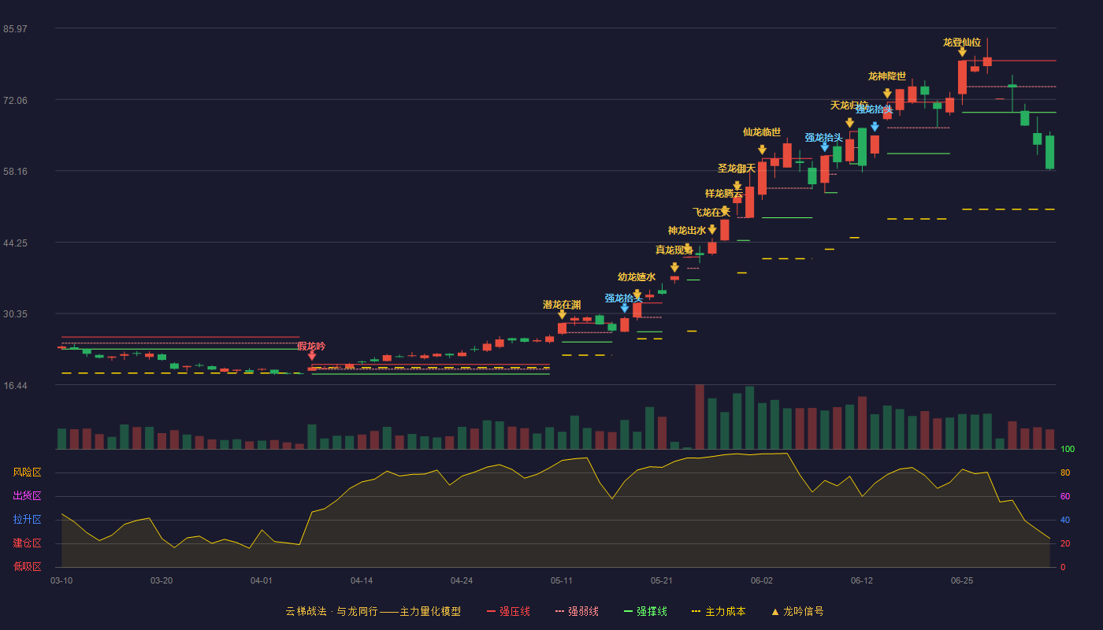The width and height of the screenshot is (1103, 630).
Task: Click the 仙龙临世 signal arrow marker
Action: coord(762,150)
